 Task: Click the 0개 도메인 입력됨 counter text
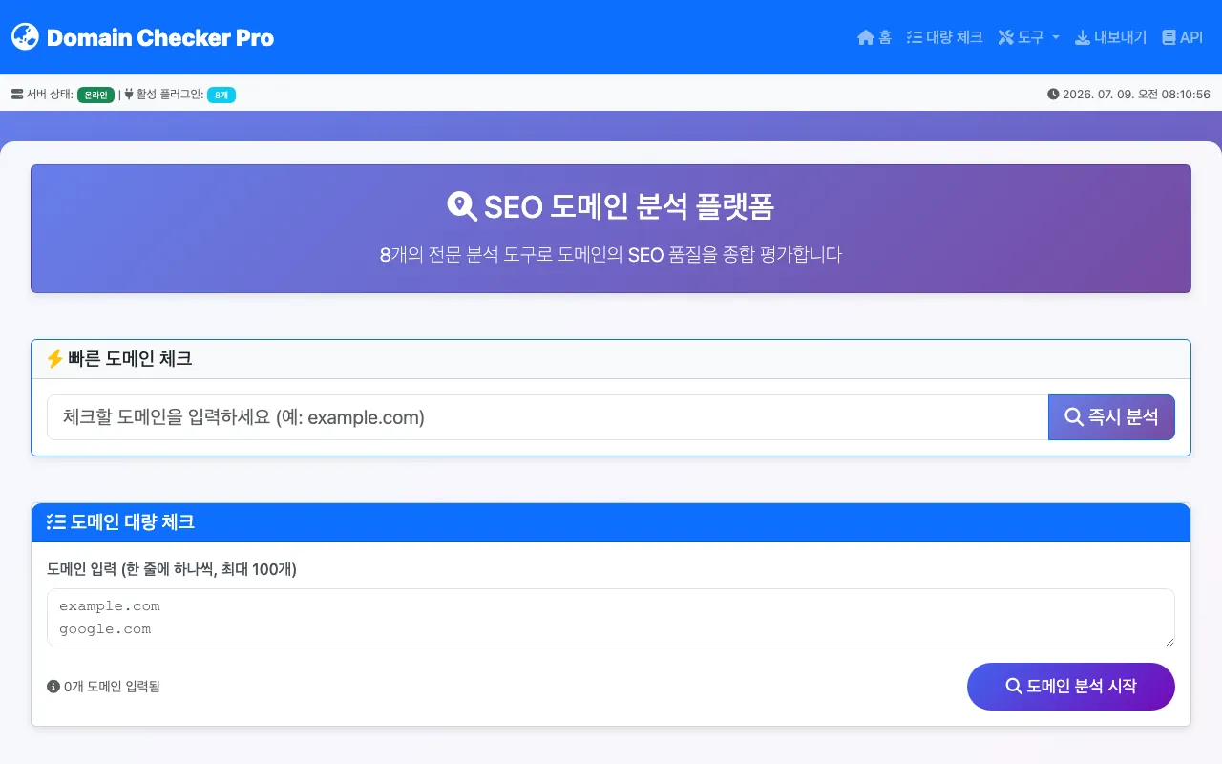pyautogui.click(x=112, y=687)
